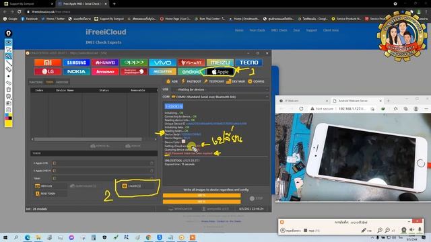Image resolution: width=431 pixels, height=242 pixels.
Task: Click the first Apple ID input field
Action: [x=103, y=163]
